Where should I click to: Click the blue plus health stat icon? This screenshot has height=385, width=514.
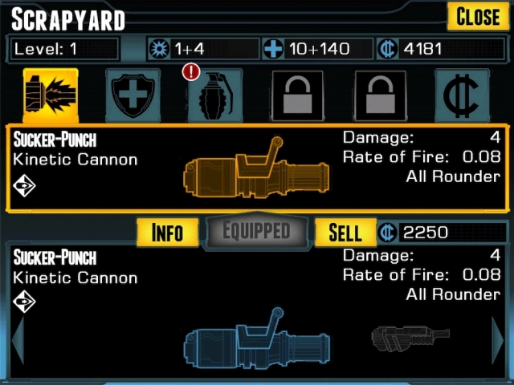pos(273,49)
